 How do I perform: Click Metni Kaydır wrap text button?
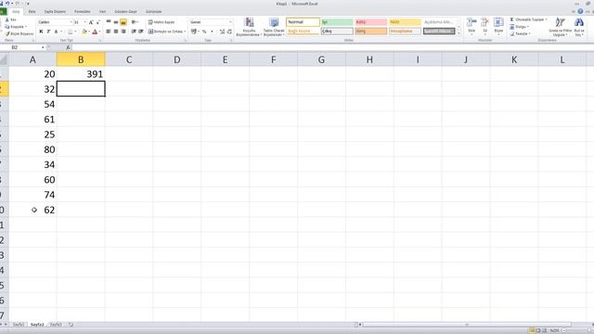point(161,22)
